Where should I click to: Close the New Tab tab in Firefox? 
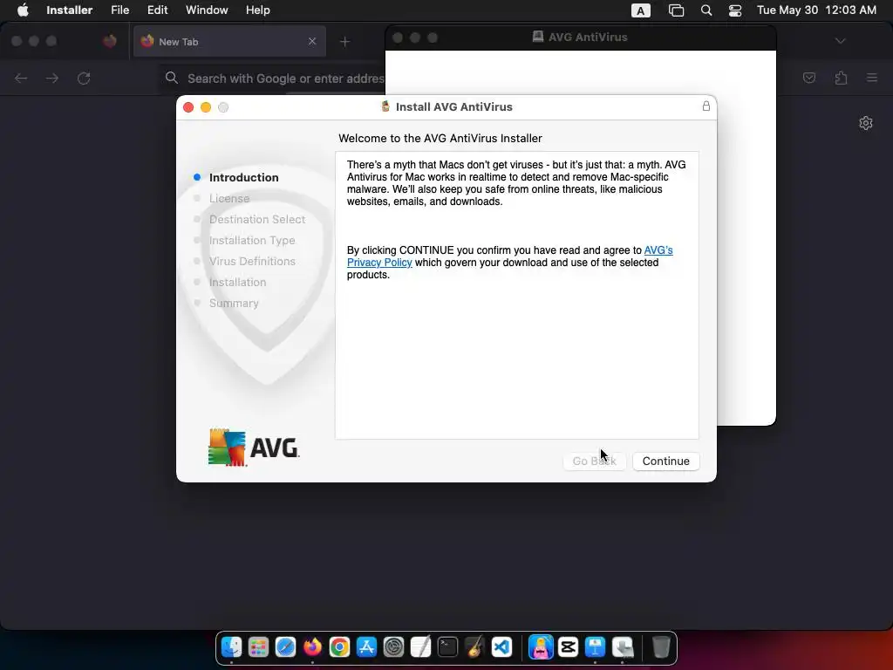(312, 41)
